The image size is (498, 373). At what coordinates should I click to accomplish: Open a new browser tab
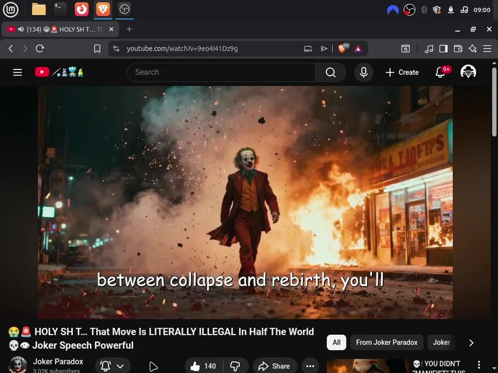click(x=129, y=29)
